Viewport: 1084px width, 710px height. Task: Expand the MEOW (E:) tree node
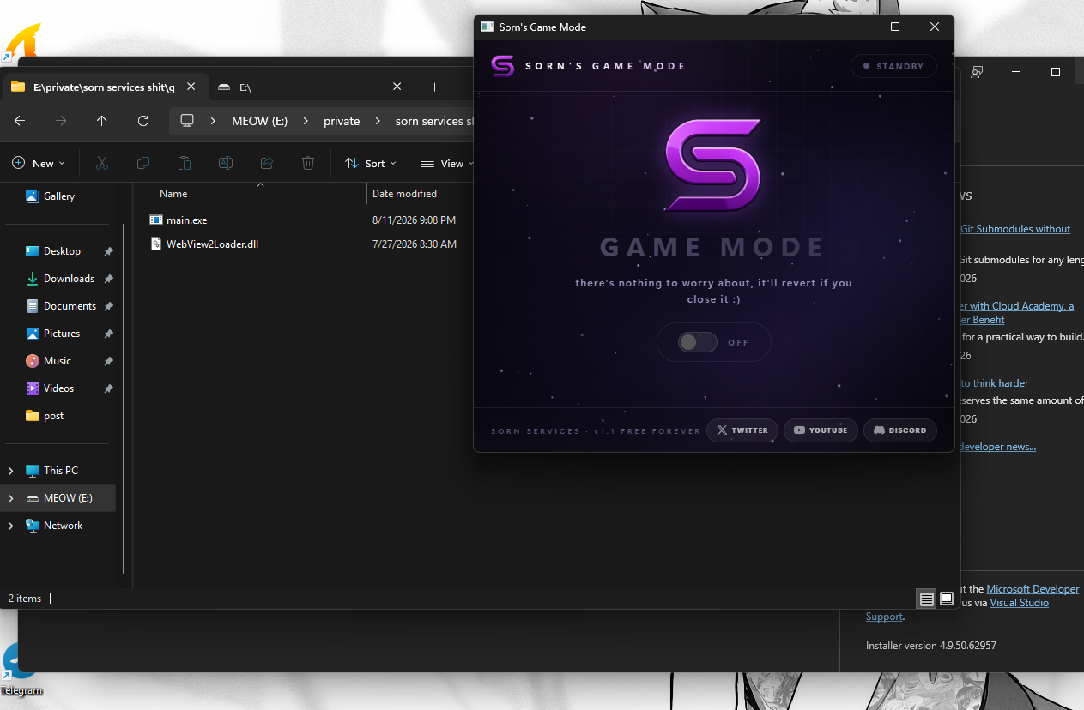pyautogui.click(x=10, y=498)
